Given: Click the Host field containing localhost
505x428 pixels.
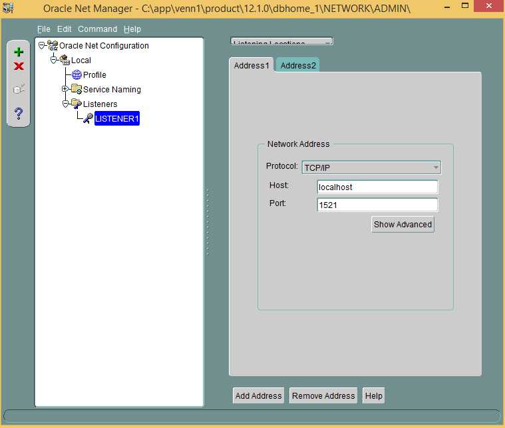Looking at the screenshot, I should tap(377, 187).
